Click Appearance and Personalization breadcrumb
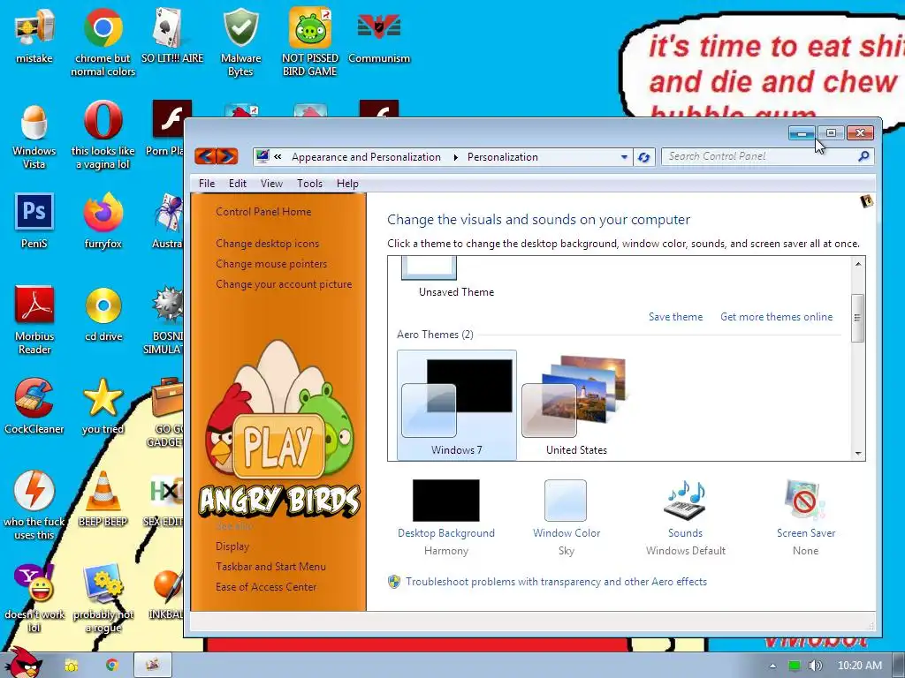 click(x=366, y=157)
